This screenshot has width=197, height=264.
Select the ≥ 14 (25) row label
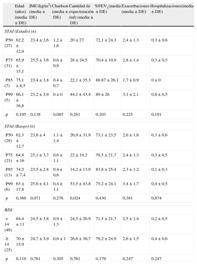coord(8,244)
